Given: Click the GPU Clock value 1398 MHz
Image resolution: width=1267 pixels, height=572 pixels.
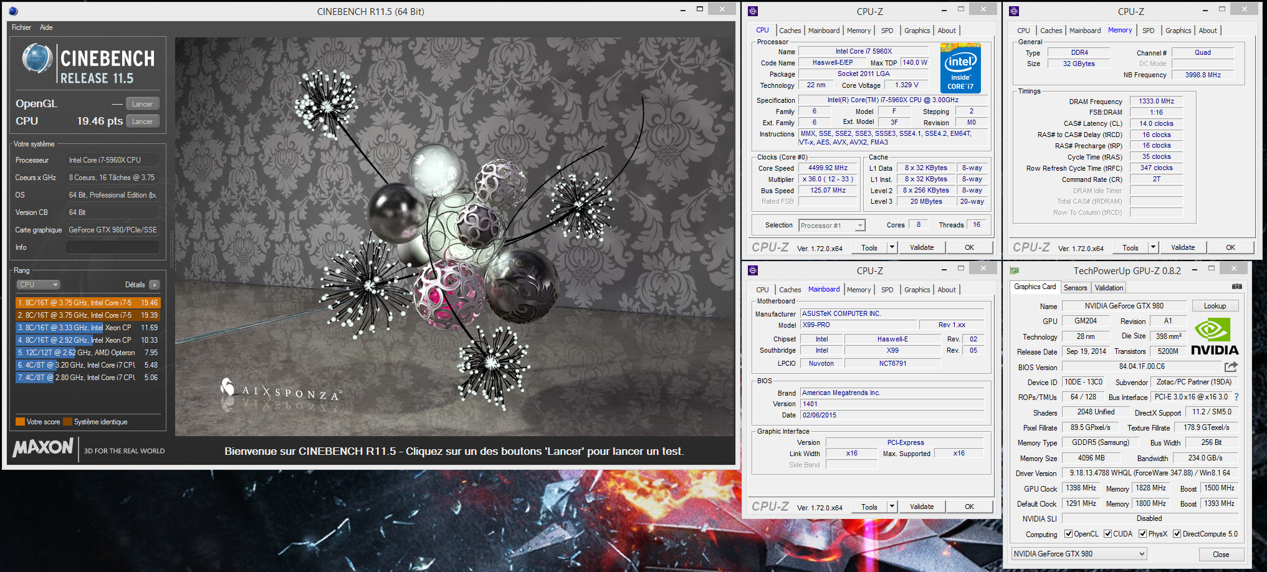Looking at the screenshot, I should point(1081,488).
